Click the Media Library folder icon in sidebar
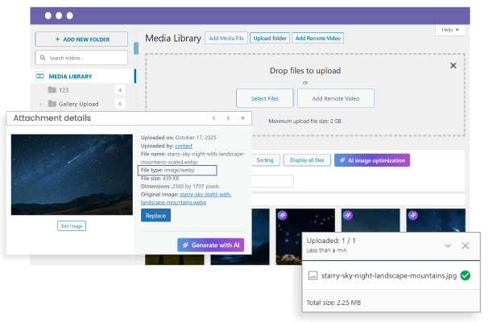 pyautogui.click(x=41, y=76)
